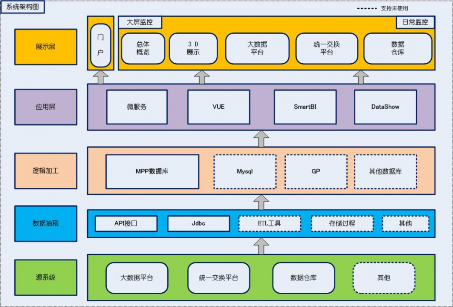Select the 统一交换平台 box in source system
Screen dimensions: 453x307
[x=219, y=278]
